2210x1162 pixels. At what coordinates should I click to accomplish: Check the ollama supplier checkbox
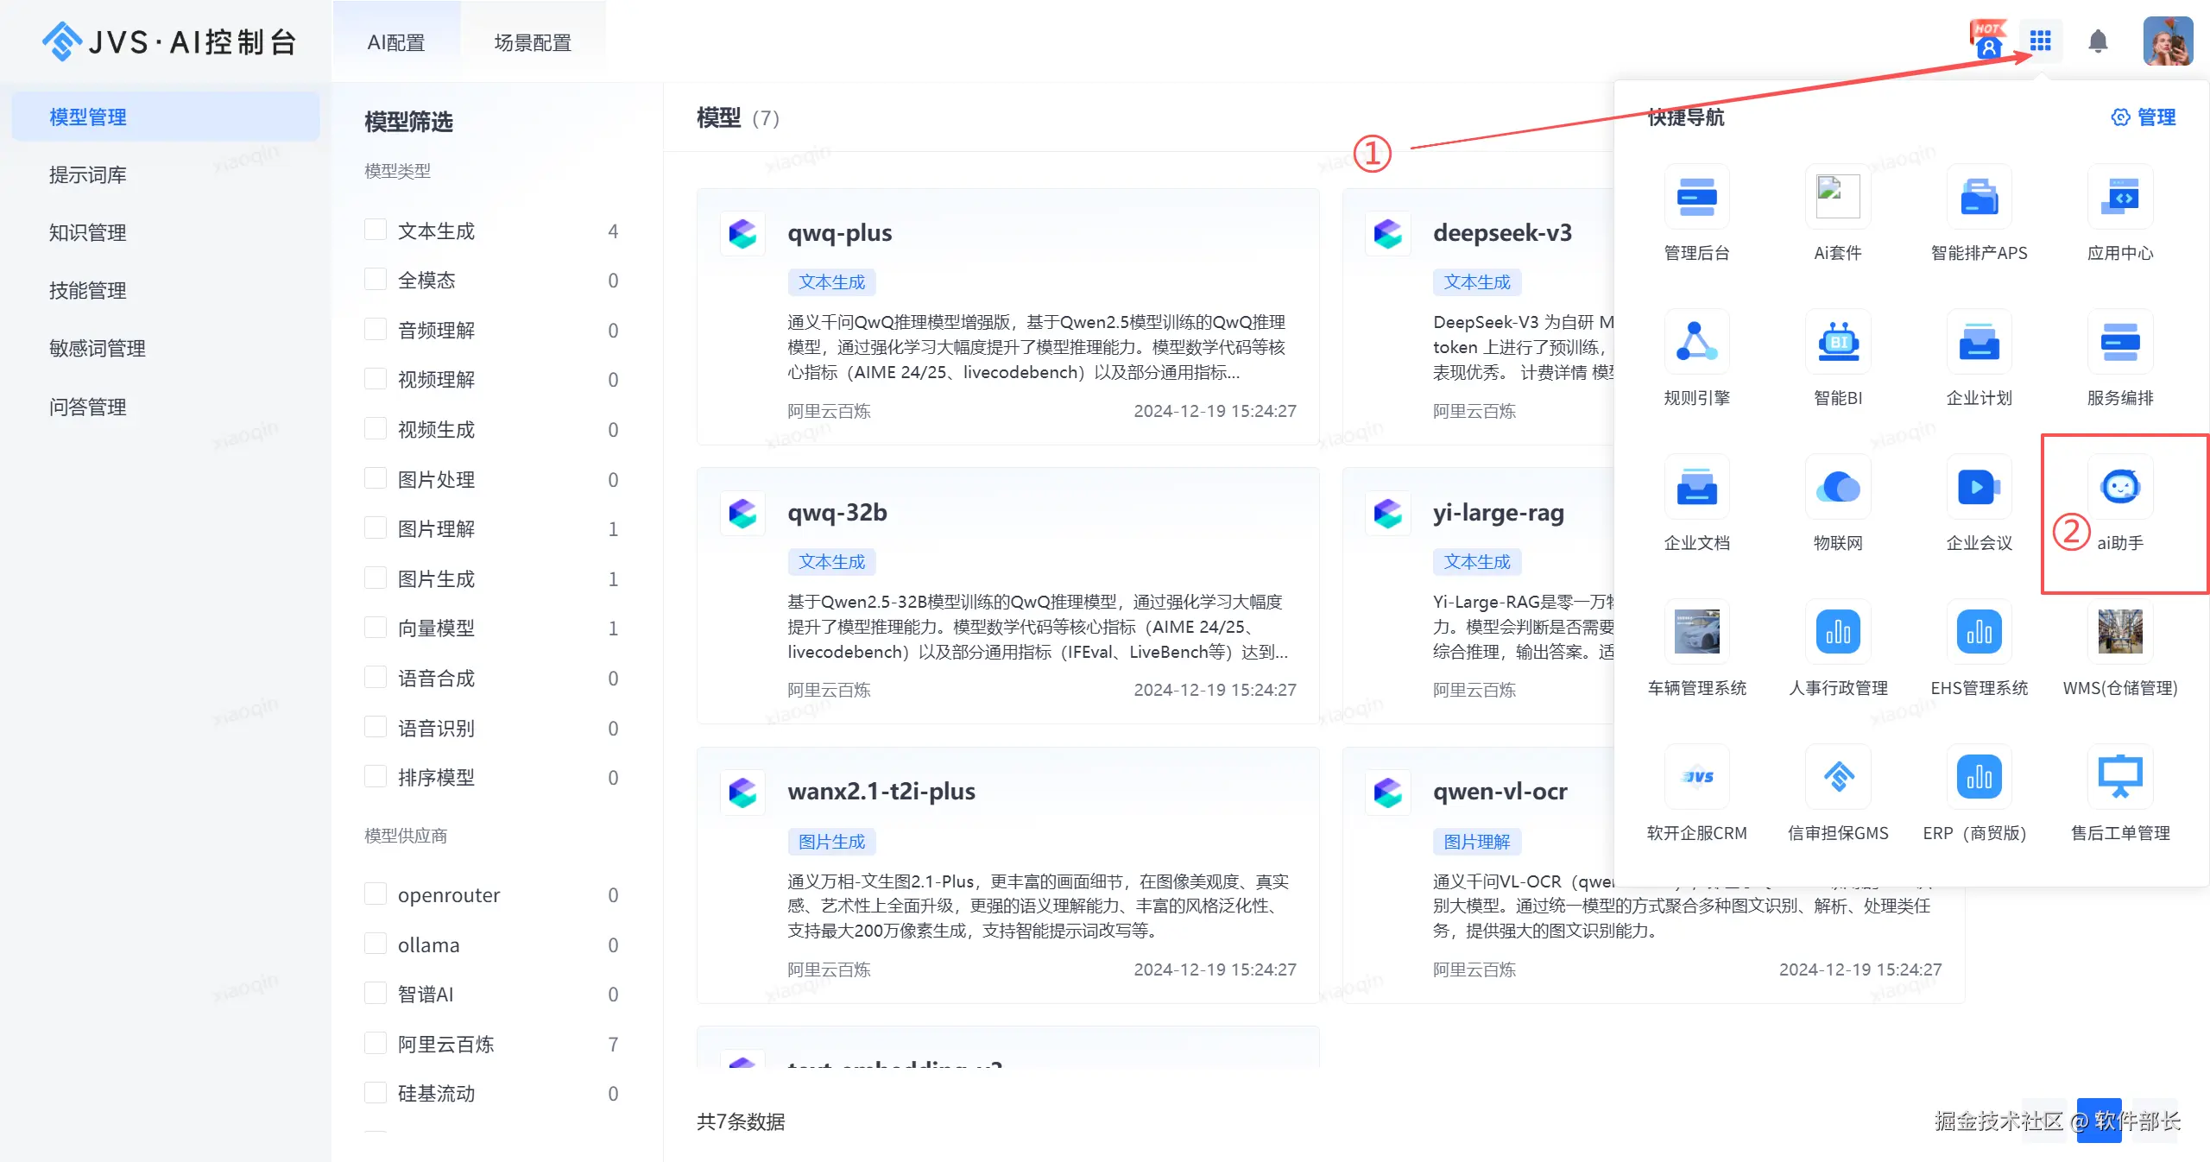[x=376, y=944]
